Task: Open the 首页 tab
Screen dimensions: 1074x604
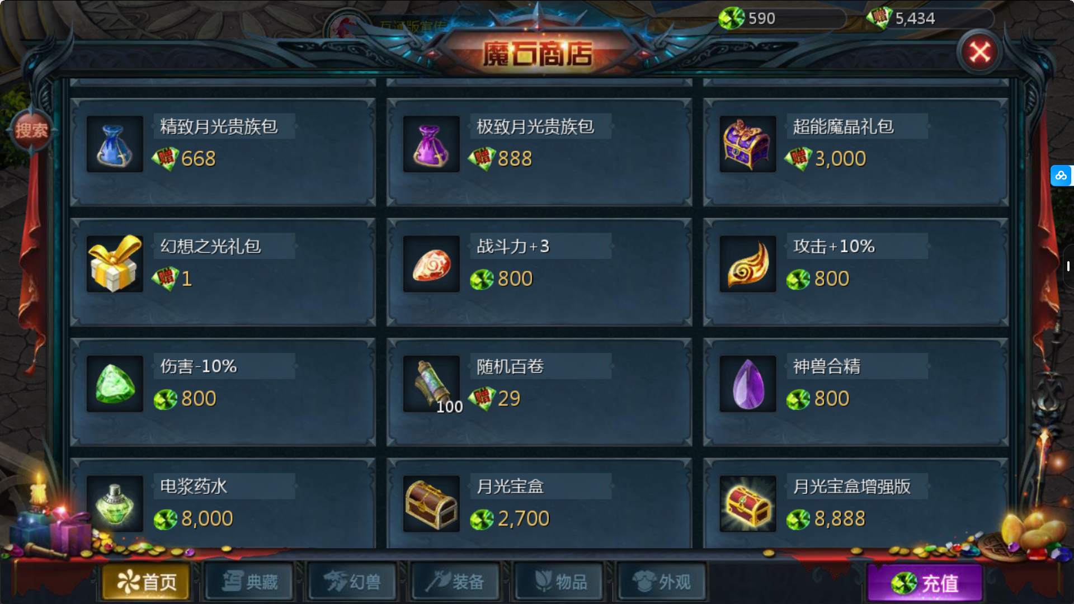Action: click(x=147, y=582)
